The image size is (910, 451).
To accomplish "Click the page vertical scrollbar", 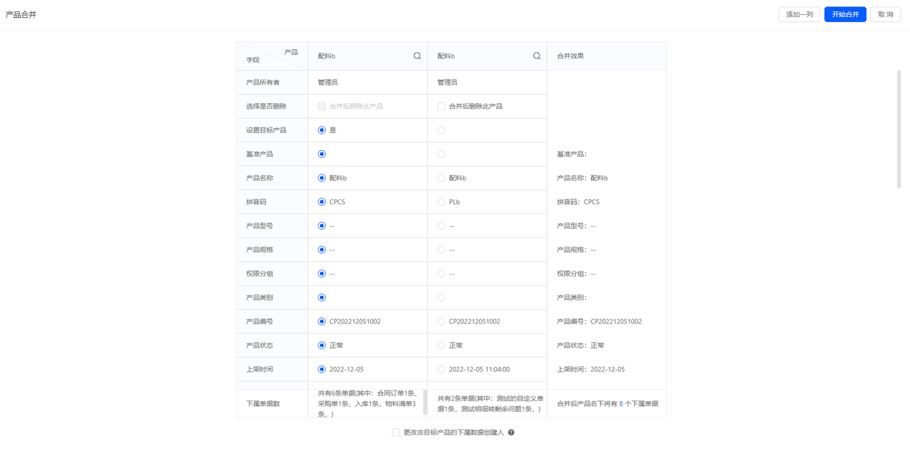I will tap(899, 129).
